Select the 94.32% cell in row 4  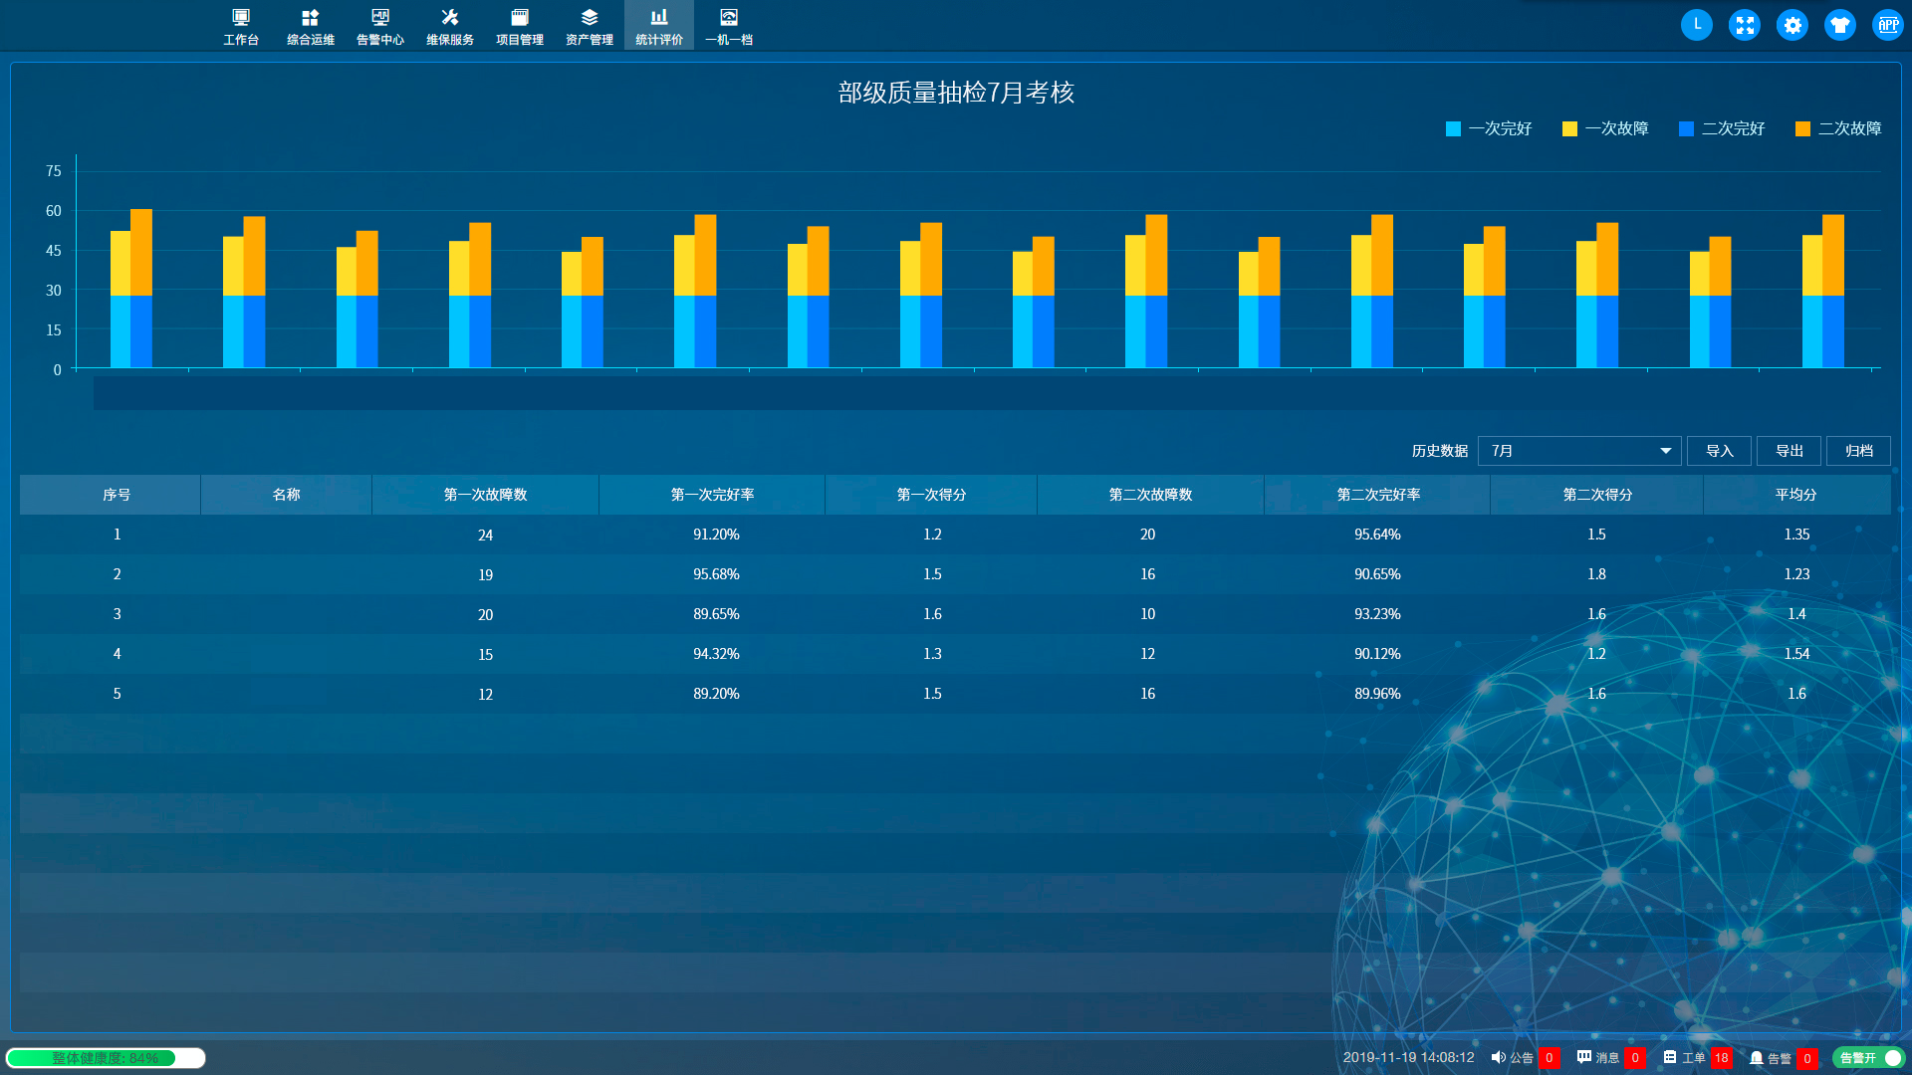pyautogui.click(x=716, y=654)
